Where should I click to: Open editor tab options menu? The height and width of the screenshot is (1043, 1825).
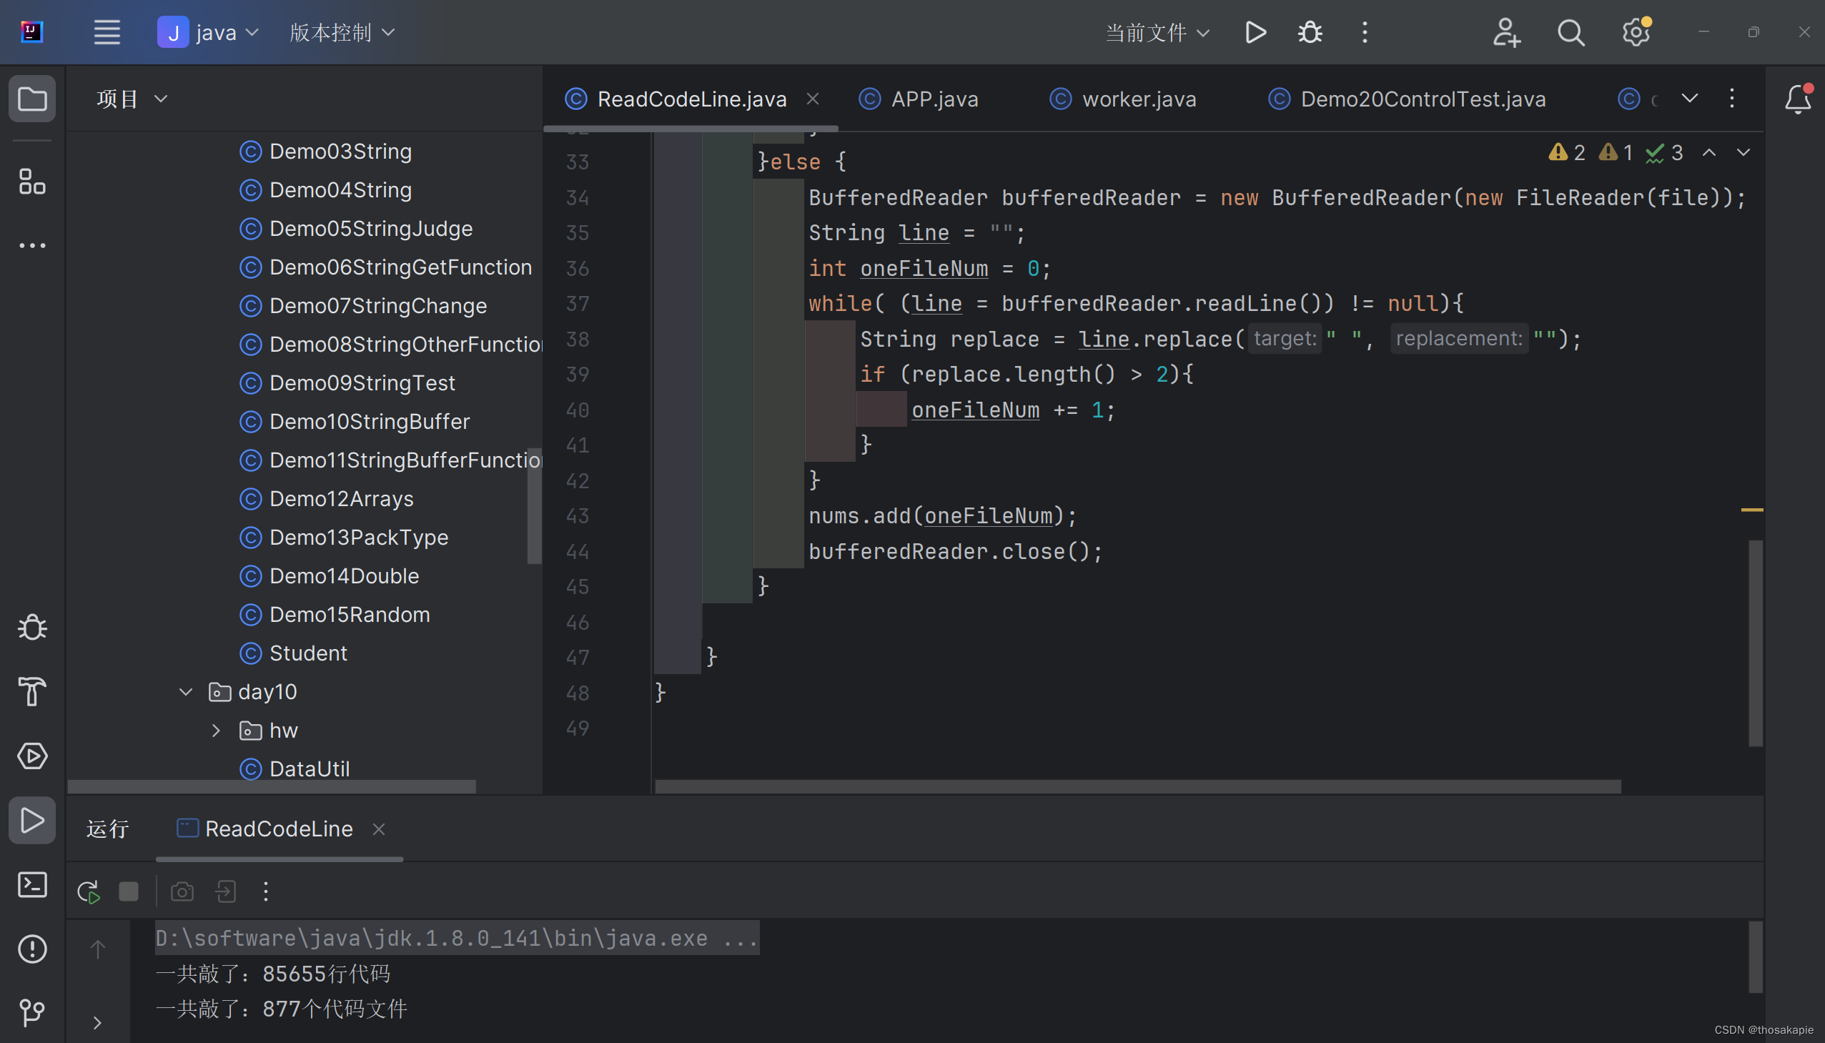coord(1732,98)
